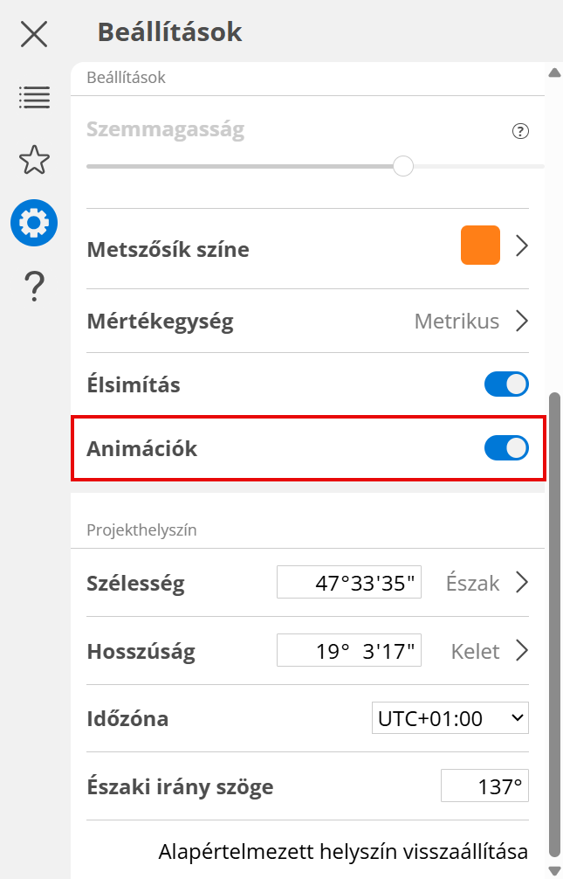Expand the Szélesség Észak chevron
Screen dimensions: 563x879
[x=522, y=582]
